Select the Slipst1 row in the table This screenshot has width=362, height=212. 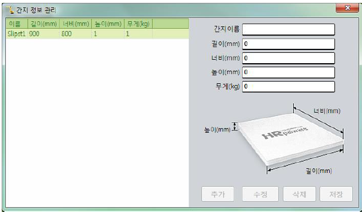click(97, 34)
